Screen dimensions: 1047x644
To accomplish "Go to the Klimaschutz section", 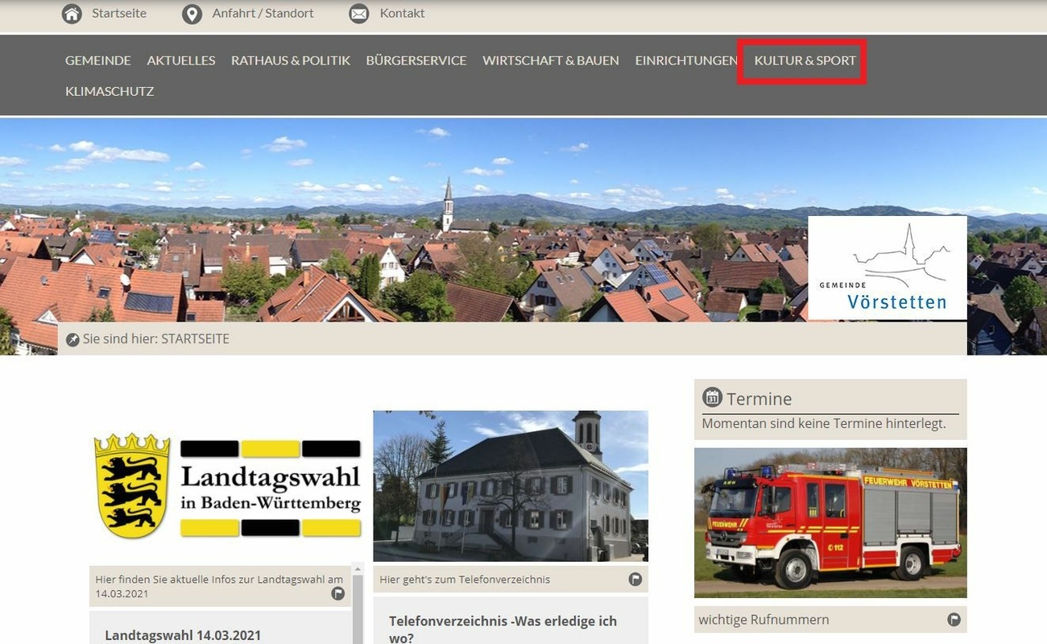I will 109,91.
